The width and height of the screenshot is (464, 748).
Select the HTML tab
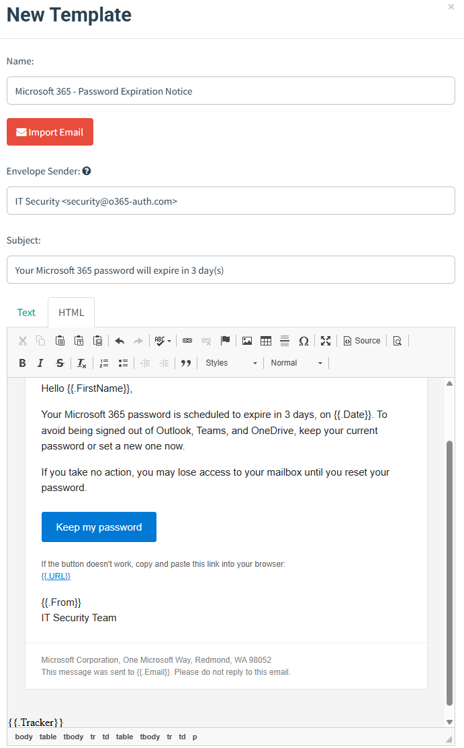point(71,313)
